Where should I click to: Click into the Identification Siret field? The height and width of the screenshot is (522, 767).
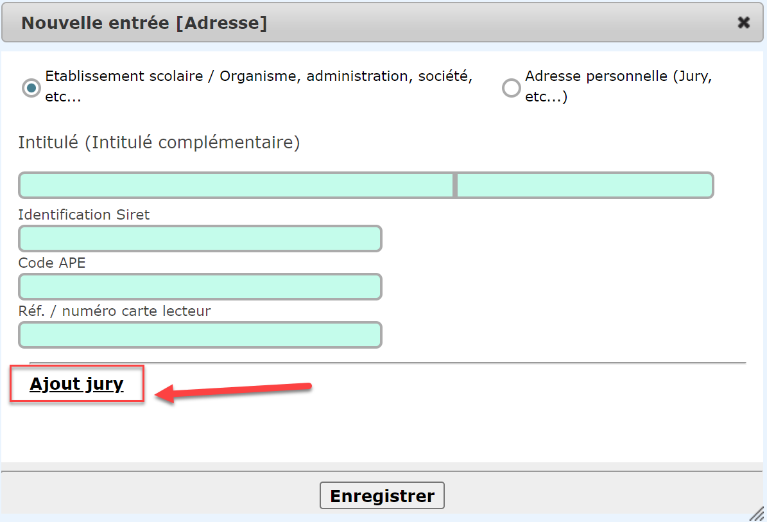(x=200, y=239)
